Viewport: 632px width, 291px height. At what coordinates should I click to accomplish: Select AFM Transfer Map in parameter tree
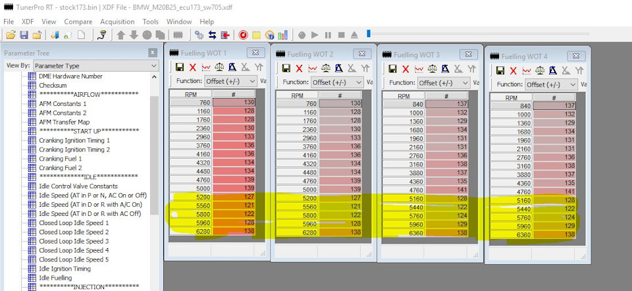(x=65, y=122)
